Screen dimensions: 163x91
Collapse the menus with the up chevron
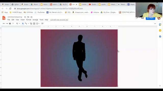click(155, 24)
